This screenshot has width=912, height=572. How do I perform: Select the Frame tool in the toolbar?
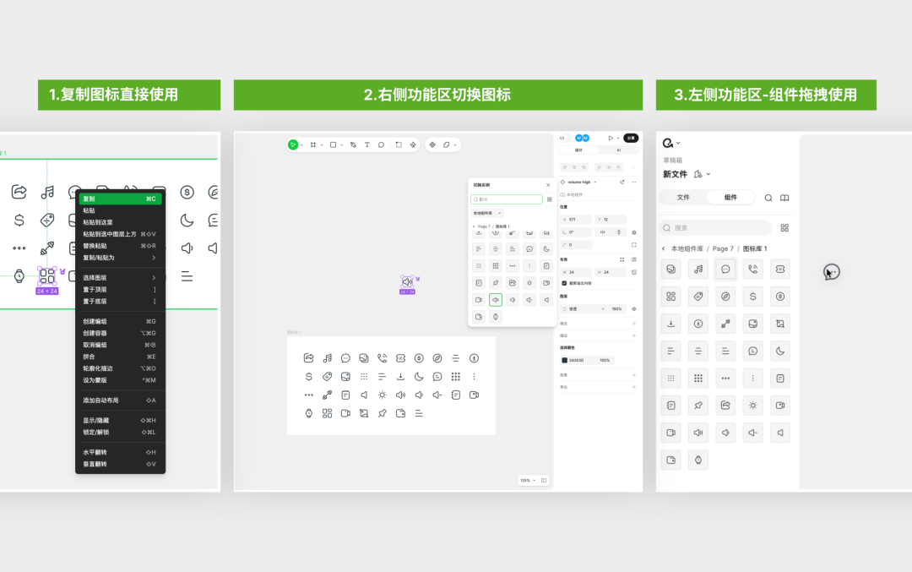click(x=313, y=144)
